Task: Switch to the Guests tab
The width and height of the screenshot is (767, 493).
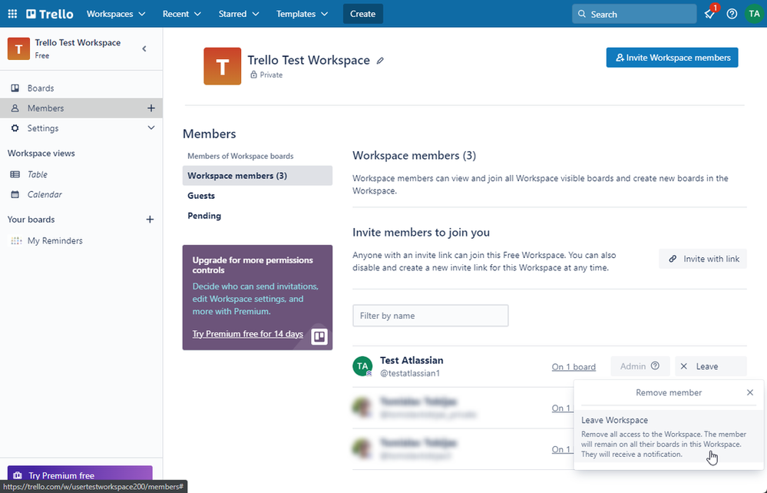Action: point(200,195)
